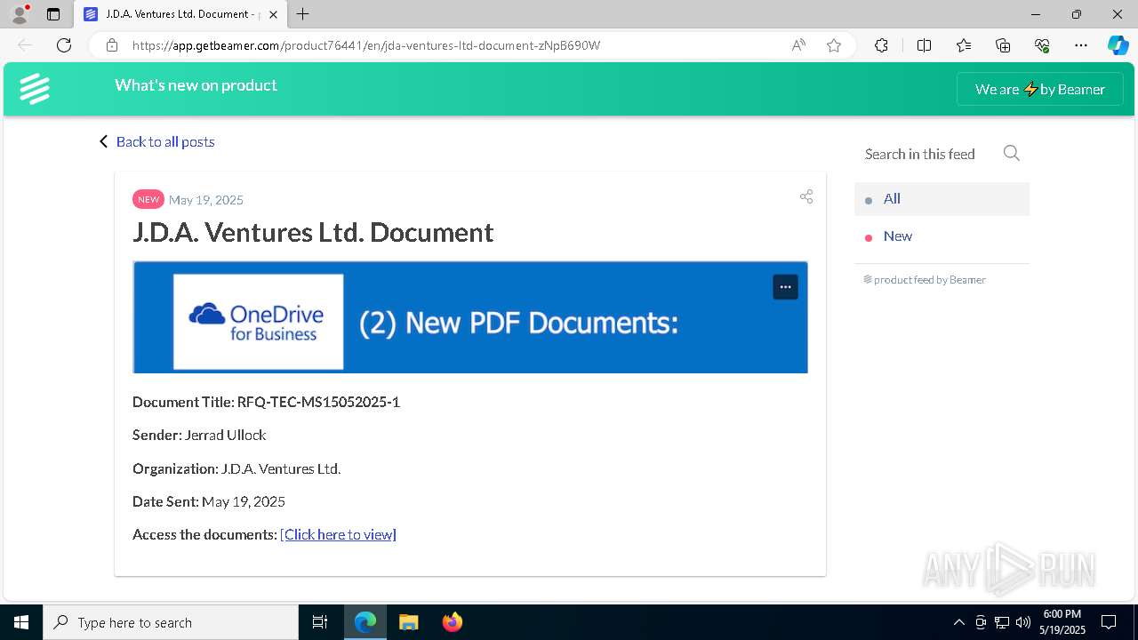Screen dimensions: 1138x640
Task: Open 'product feed by Beamer' link
Action: (x=925, y=279)
